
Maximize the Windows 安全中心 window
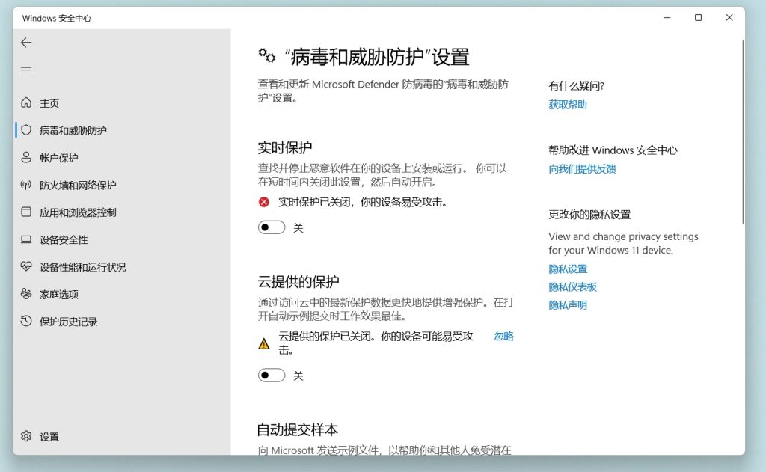click(698, 18)
